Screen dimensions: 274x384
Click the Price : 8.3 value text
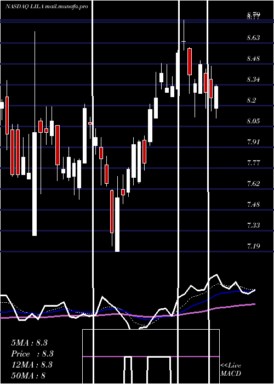pos(32,354)
